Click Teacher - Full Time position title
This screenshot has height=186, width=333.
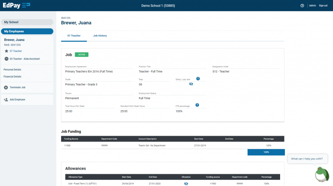coord(150,72)
